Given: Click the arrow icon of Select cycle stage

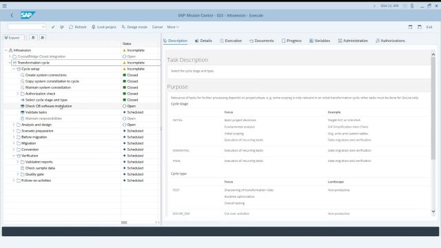Looking at the screenshot, I should pos(23,100).
